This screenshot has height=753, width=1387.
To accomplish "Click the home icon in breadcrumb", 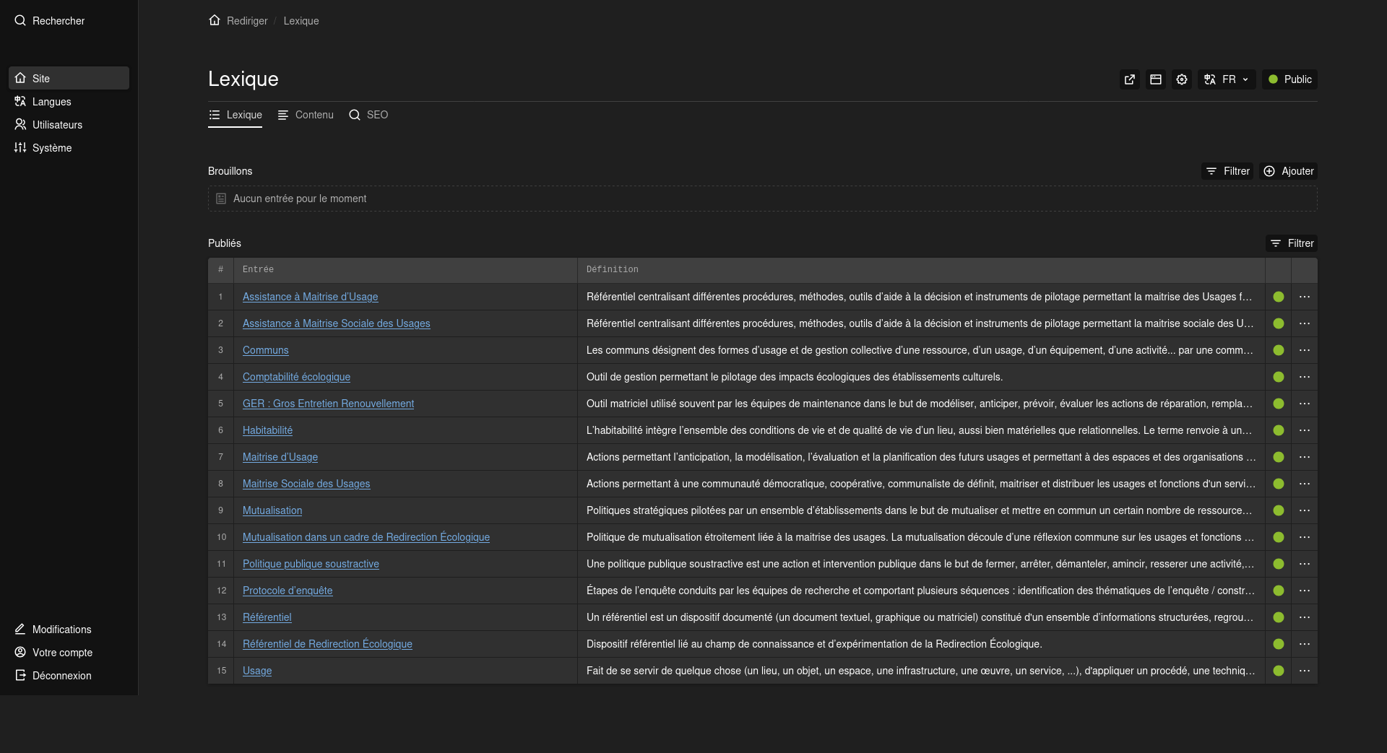I will 215,20.
